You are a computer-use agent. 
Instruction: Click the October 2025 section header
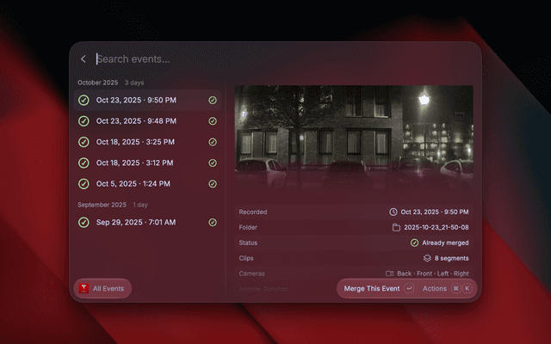(97, 83)
